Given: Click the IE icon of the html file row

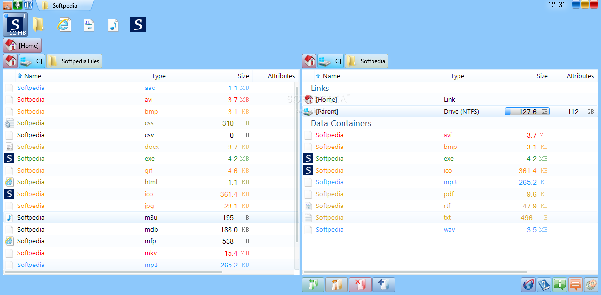Looking at the screenshot, I should pos(9,182).
